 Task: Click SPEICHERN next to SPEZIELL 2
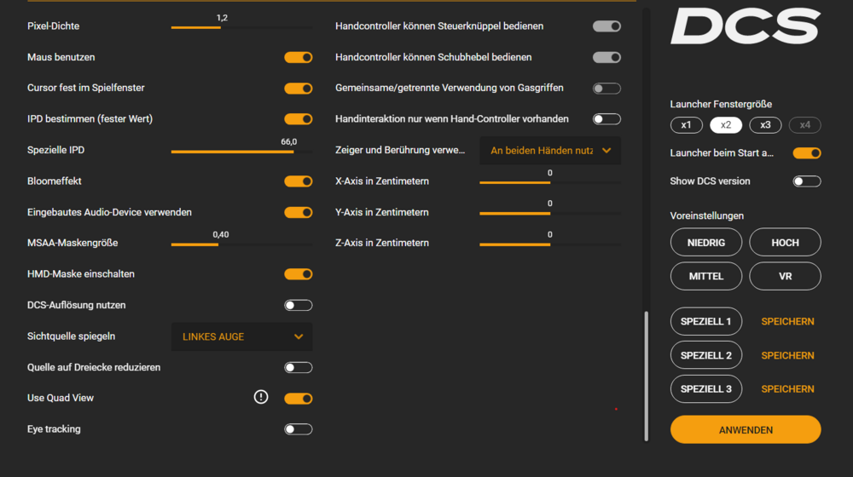pyautogui.click(x=787, y=355)
